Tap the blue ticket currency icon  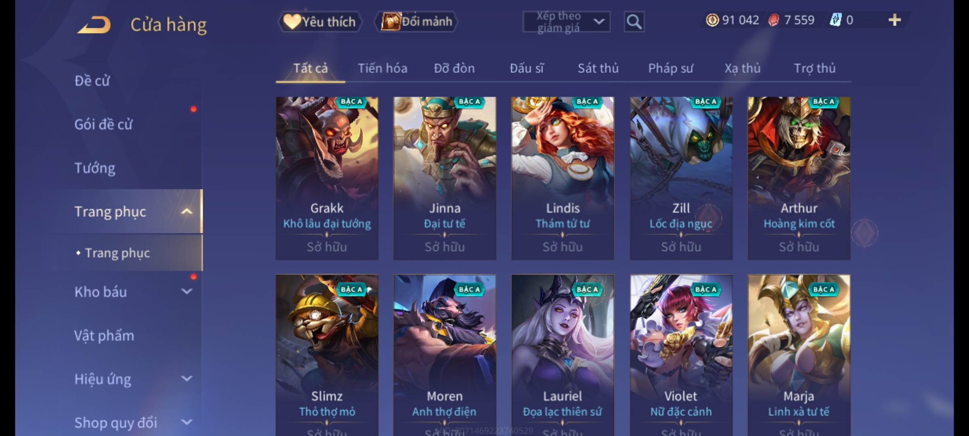pos(835,20)
